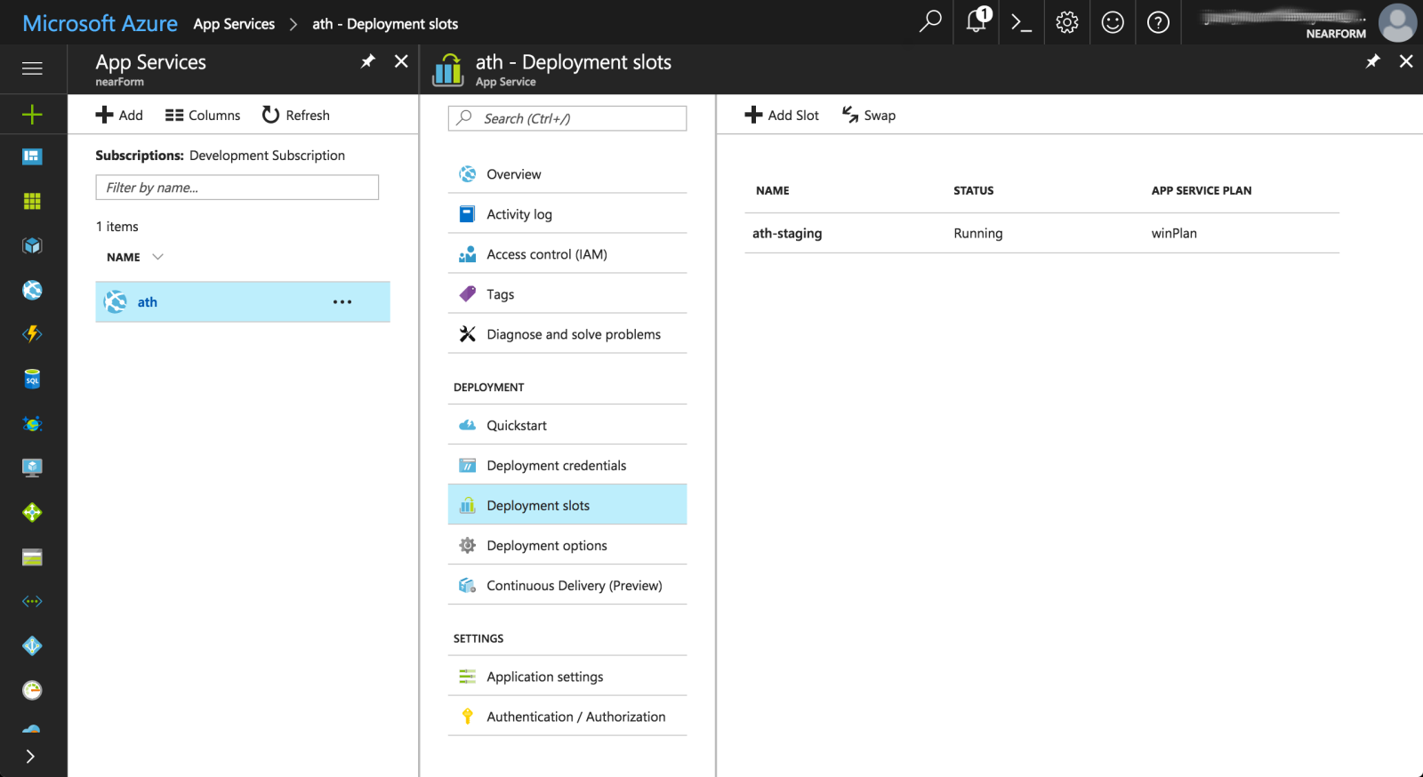Click the search magnifier in top bar
The height and width of the screenshot is (777, 1423).
pyautogui.click(x=930, y=21)
